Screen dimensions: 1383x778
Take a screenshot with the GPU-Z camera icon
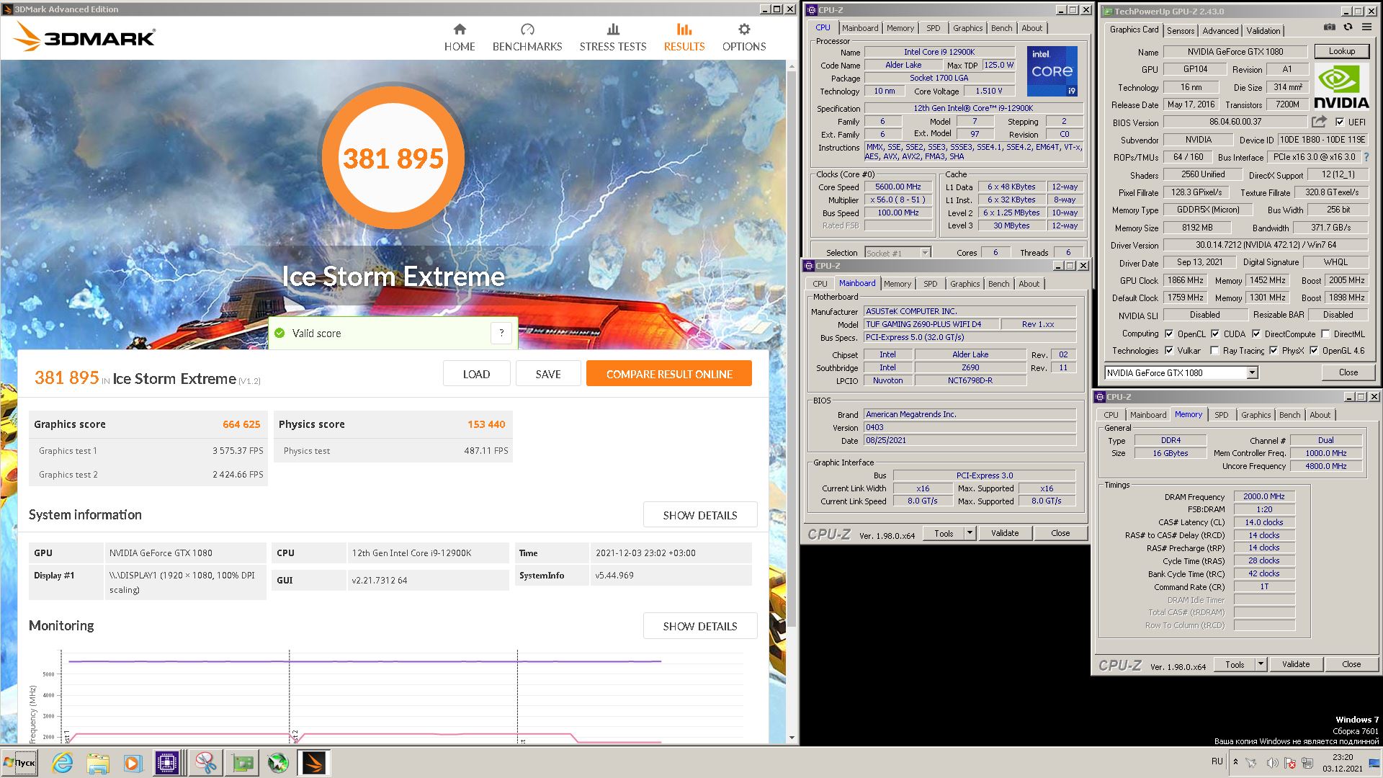(x=1330, y=27)
